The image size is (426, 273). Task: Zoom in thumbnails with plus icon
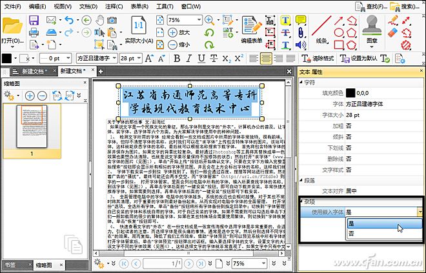pos(30,96)
